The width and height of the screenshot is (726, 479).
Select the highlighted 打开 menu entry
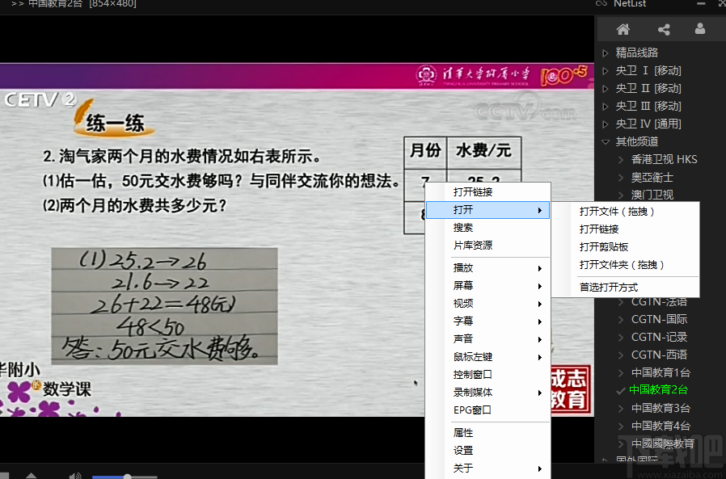click(488, 210)
